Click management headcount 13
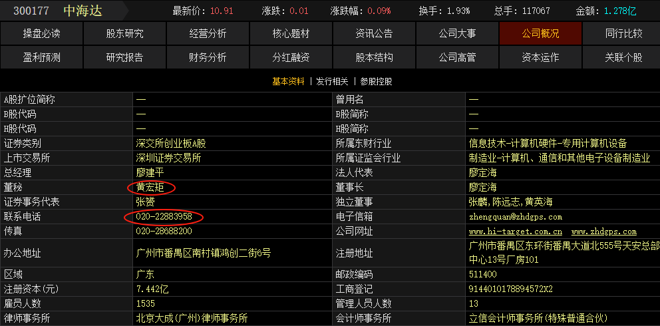 click(474, 303)
